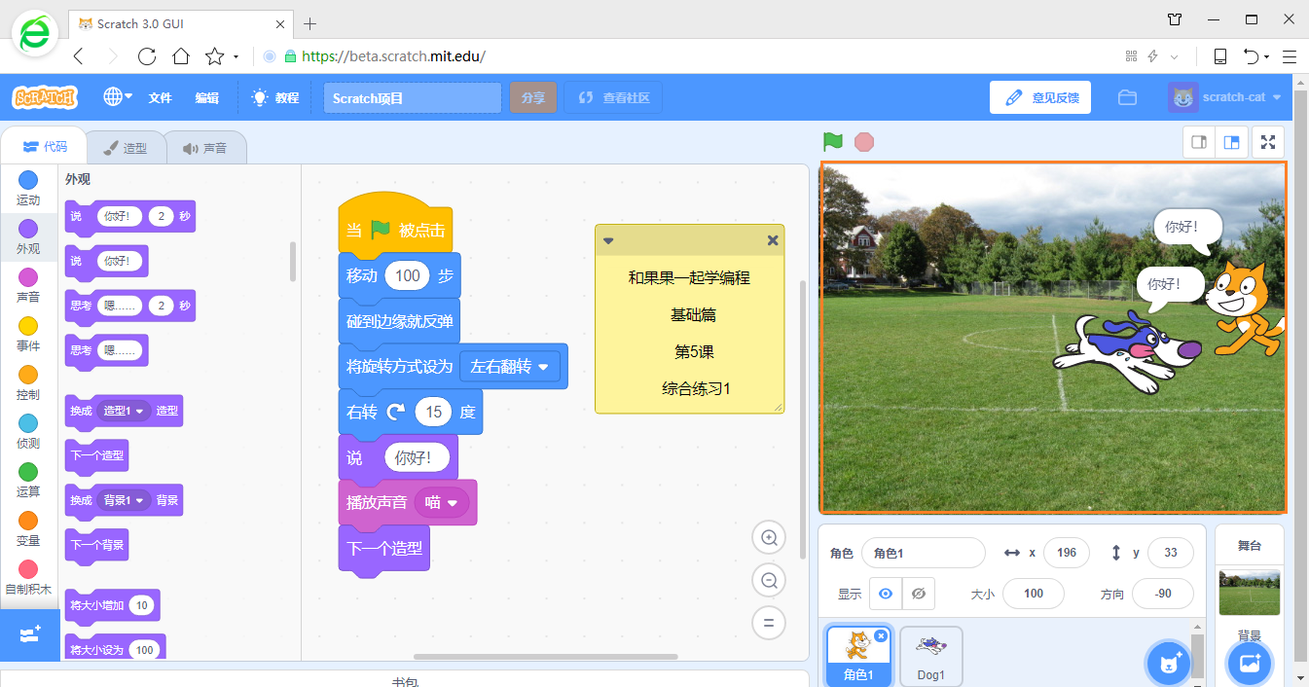Click the choose a sprite cat button
Viewport: 1309px width, 687px height.
(x=1168, y=664)
